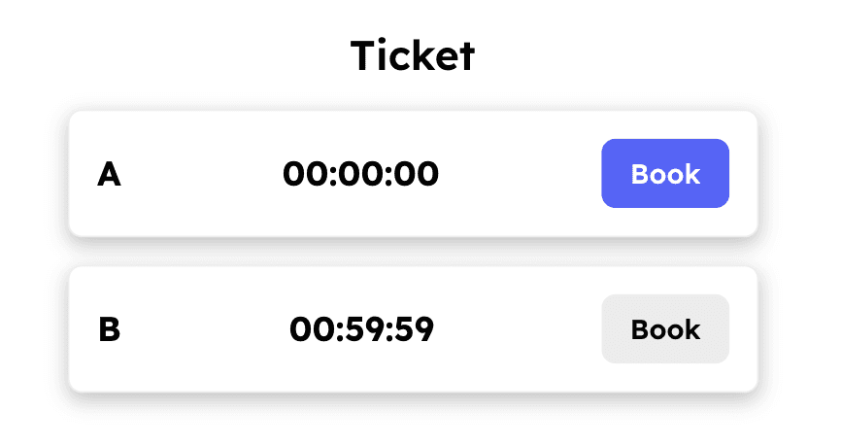The image size is (841, 446).
Task: Click the middle 00 minutes in ticket A timer
Action: tap(361, 174)
